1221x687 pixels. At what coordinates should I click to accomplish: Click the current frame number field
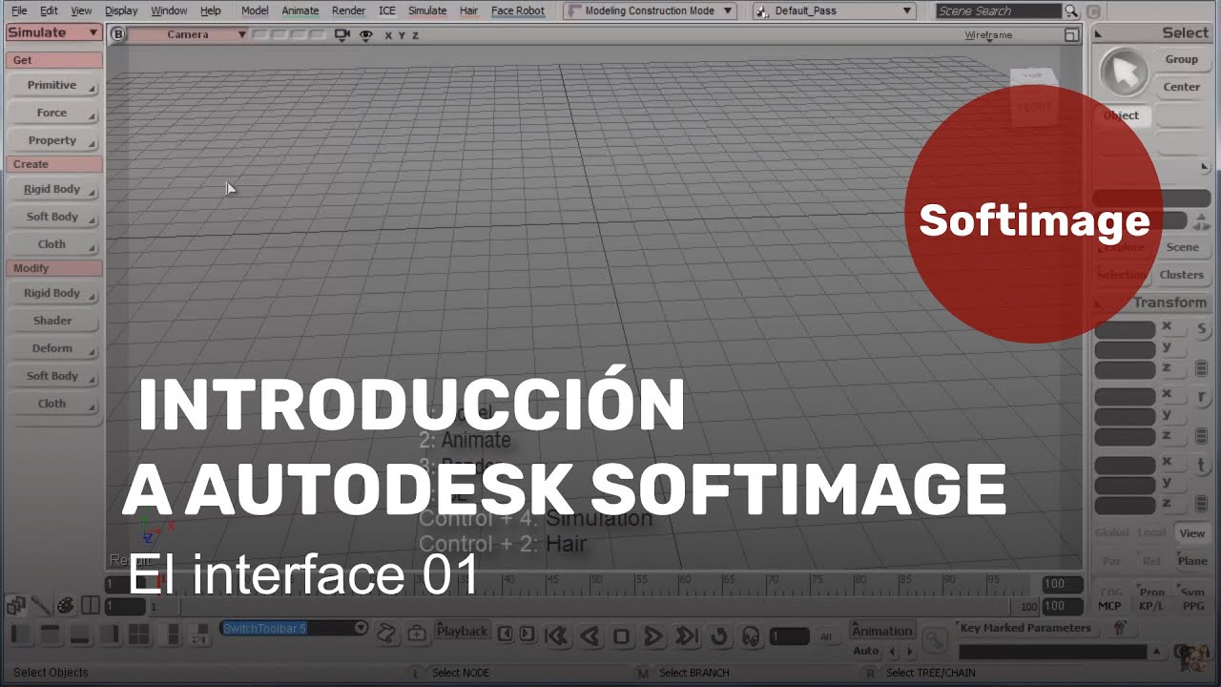pyautogui.click(x=790, y=636)
